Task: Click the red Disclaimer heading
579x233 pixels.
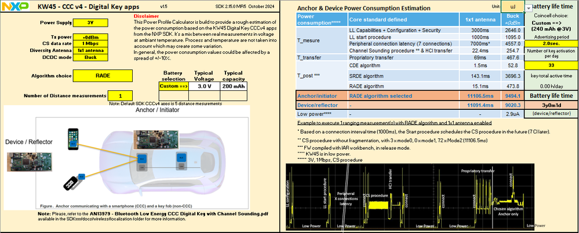Action: tap(145, 16)
